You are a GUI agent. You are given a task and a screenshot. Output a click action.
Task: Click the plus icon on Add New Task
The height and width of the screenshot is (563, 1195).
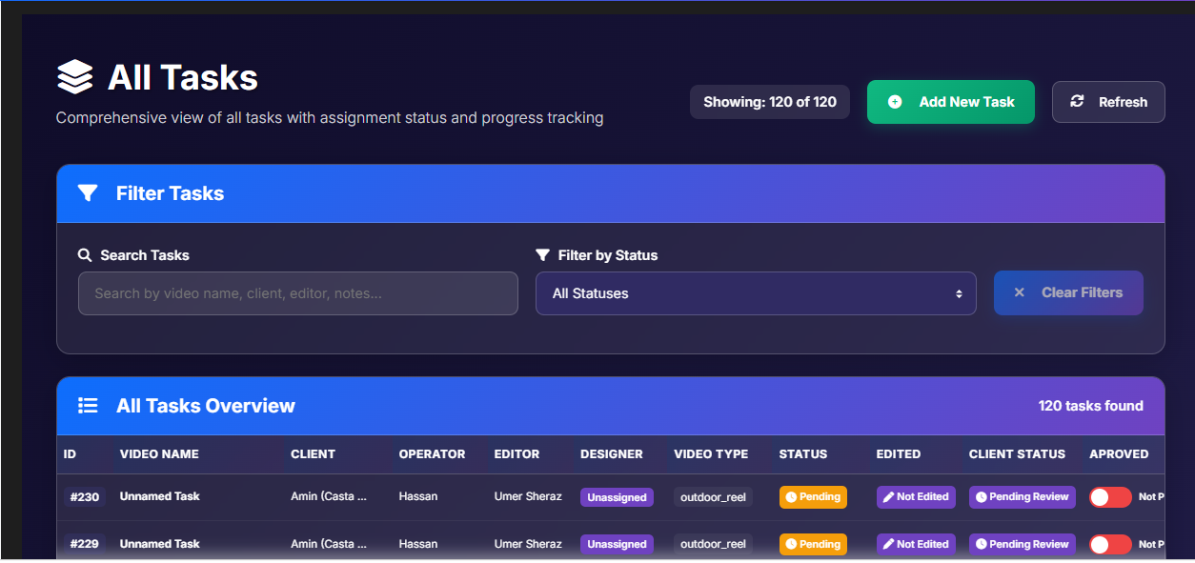point(895,102)
